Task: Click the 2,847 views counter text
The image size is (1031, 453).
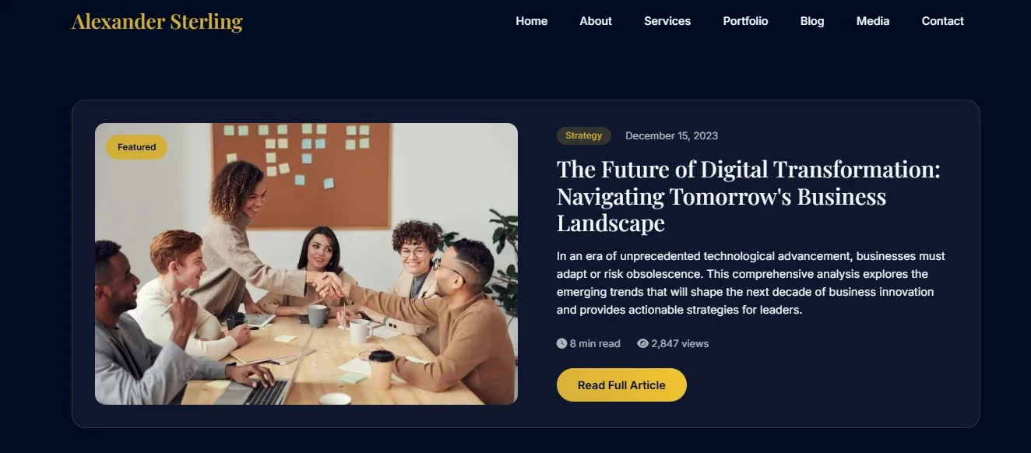Action: point(680,343)
